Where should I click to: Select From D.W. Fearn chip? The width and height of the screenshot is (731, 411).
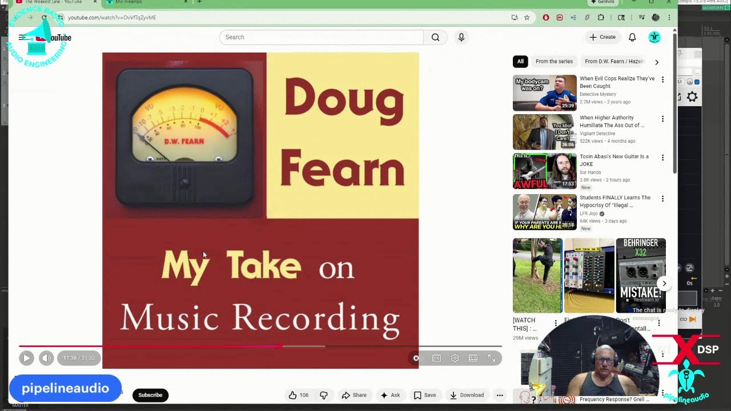614,62
